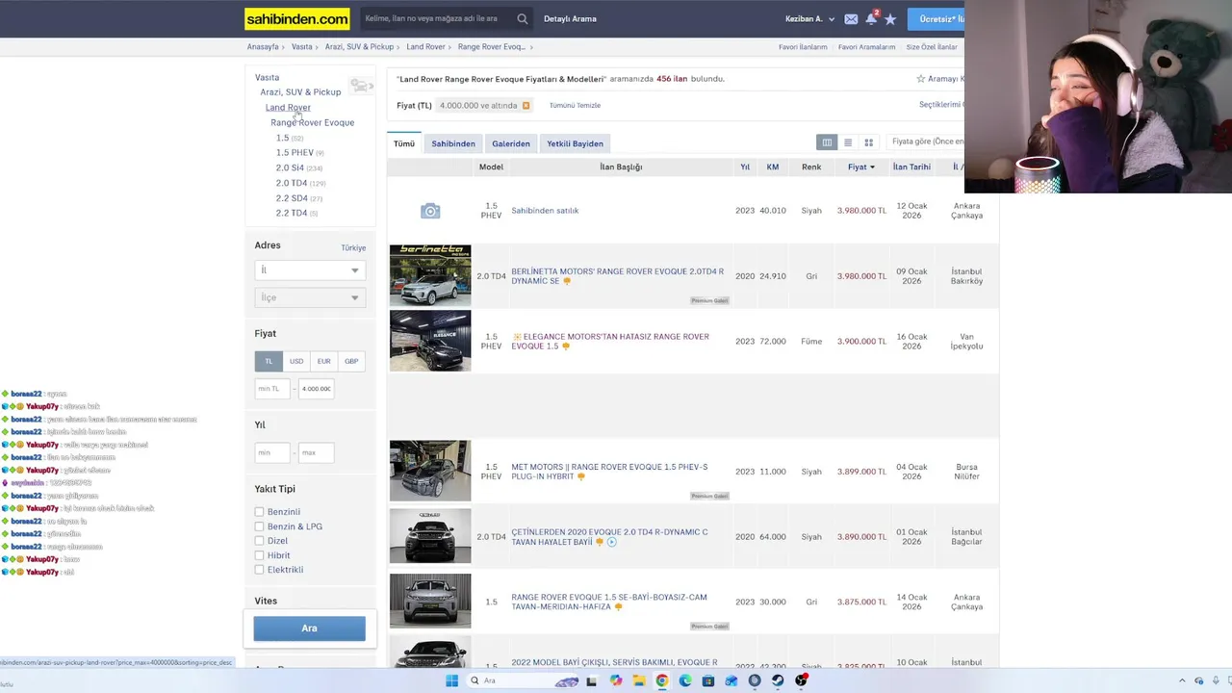Open the messages envelope icon
Image resolution: width=1232 pixels, height=693 pixels.
tap(851, 19)
